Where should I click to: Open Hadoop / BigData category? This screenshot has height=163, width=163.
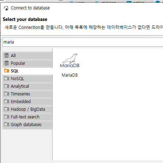tap(28, 109)
